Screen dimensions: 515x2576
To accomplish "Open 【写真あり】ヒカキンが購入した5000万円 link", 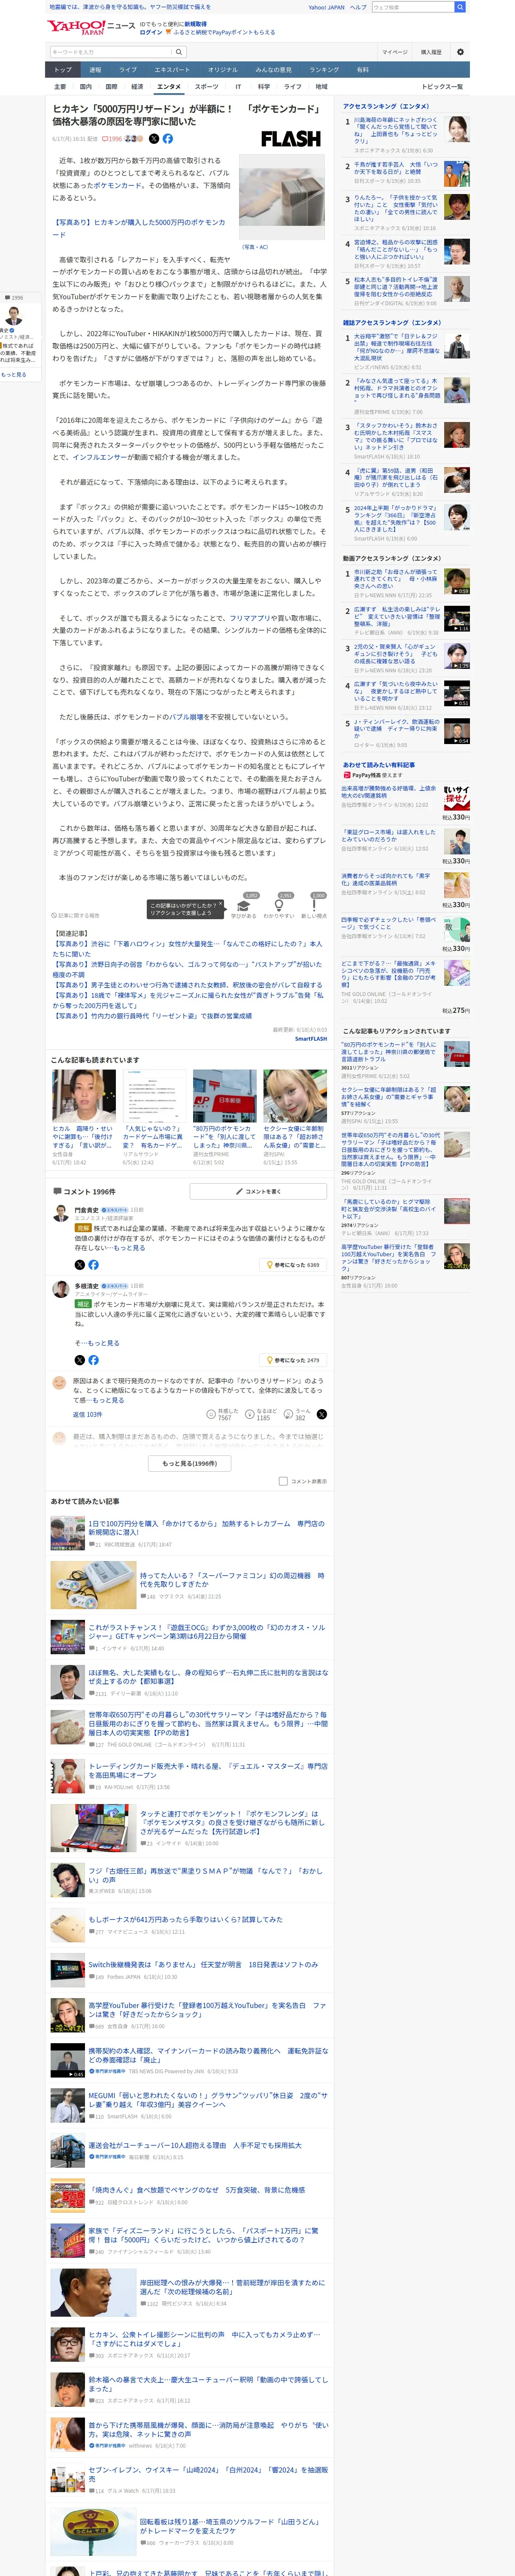I will (x=139, y=228).
